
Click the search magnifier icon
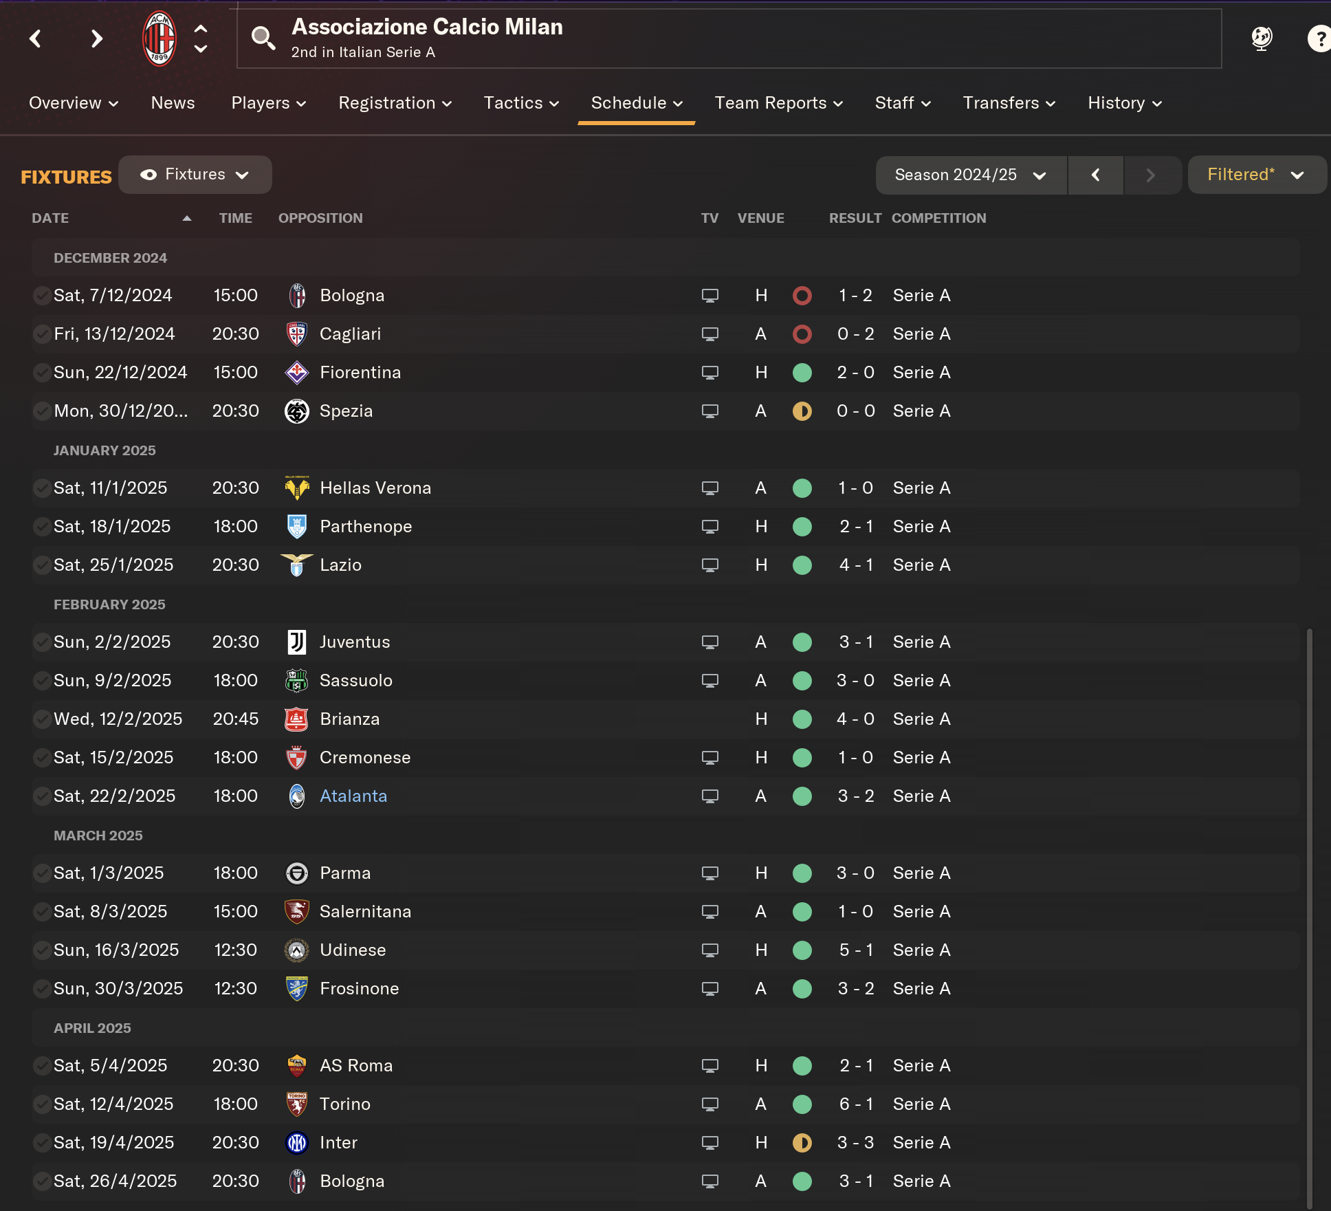coord(263,39)
